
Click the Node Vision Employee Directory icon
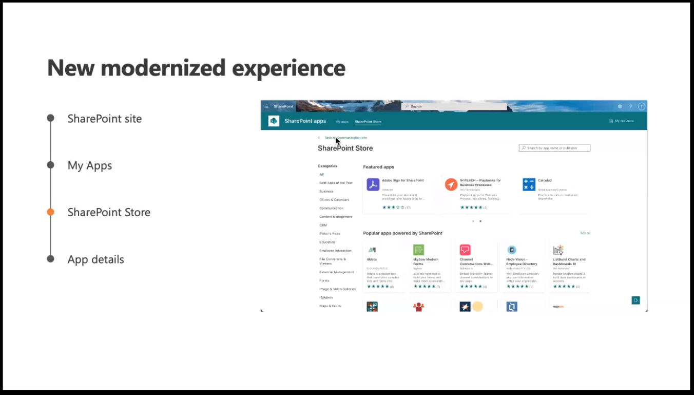click(511, 250)
